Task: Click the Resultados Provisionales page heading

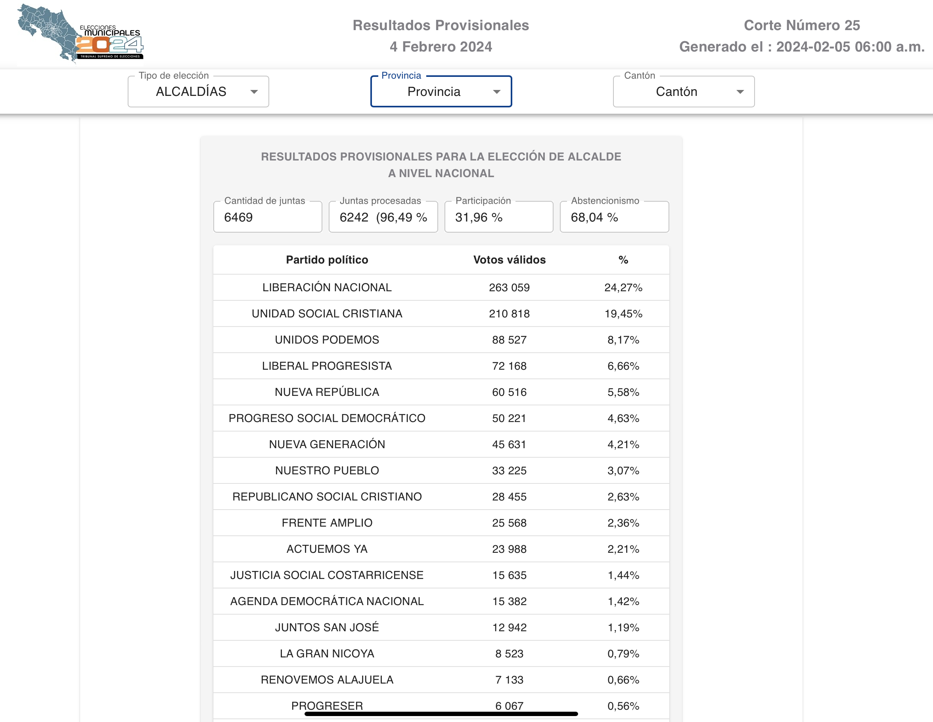Action: tap(441, 26)
